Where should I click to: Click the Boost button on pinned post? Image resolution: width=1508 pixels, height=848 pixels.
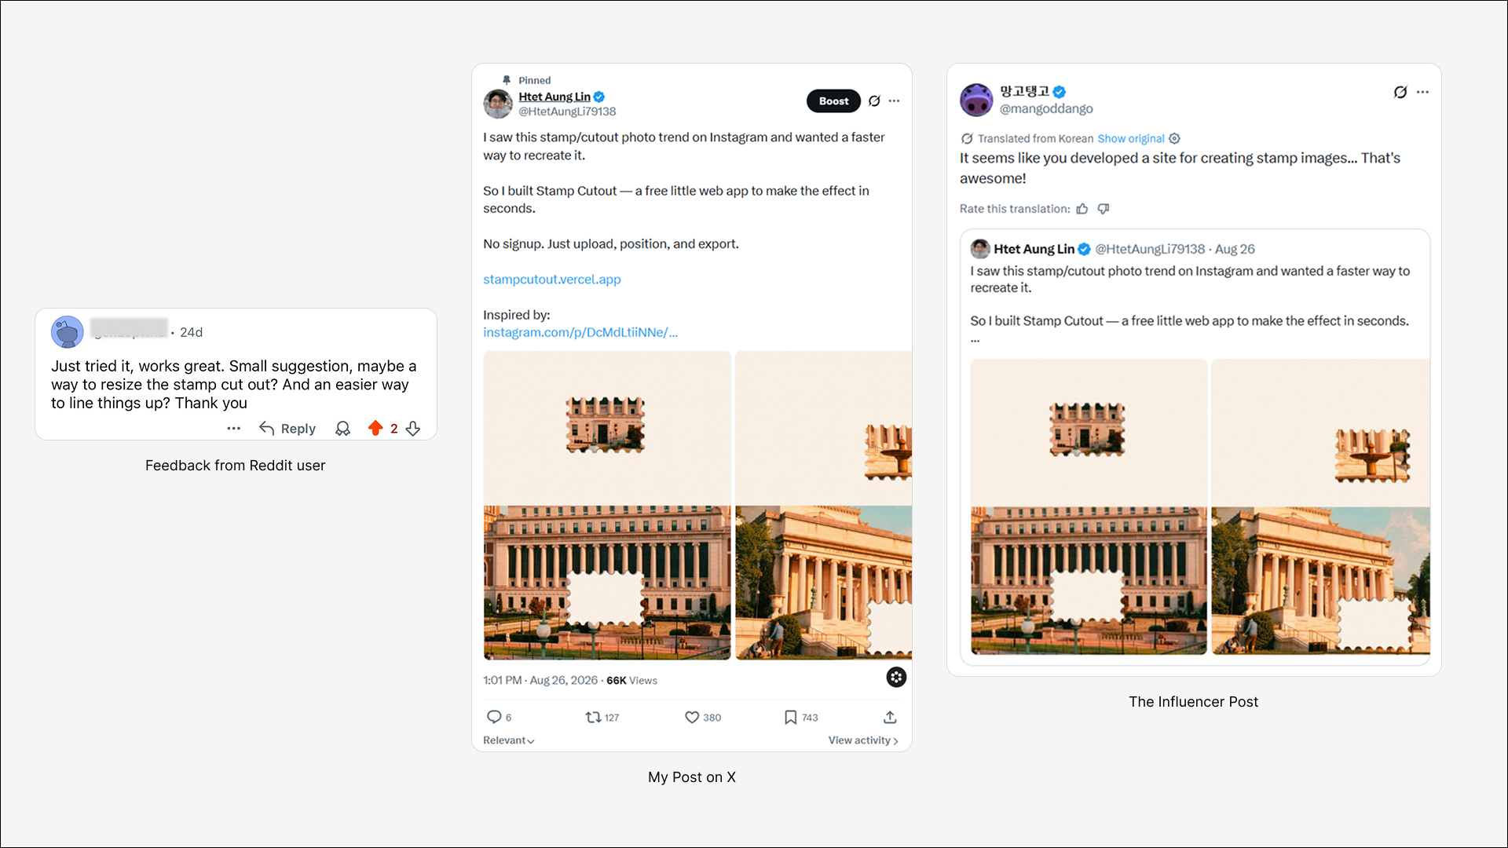[x=833, y=101]
